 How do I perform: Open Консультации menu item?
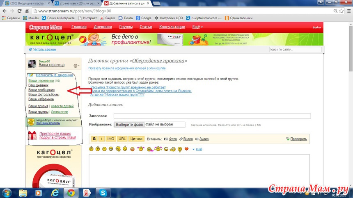(172, 27)
